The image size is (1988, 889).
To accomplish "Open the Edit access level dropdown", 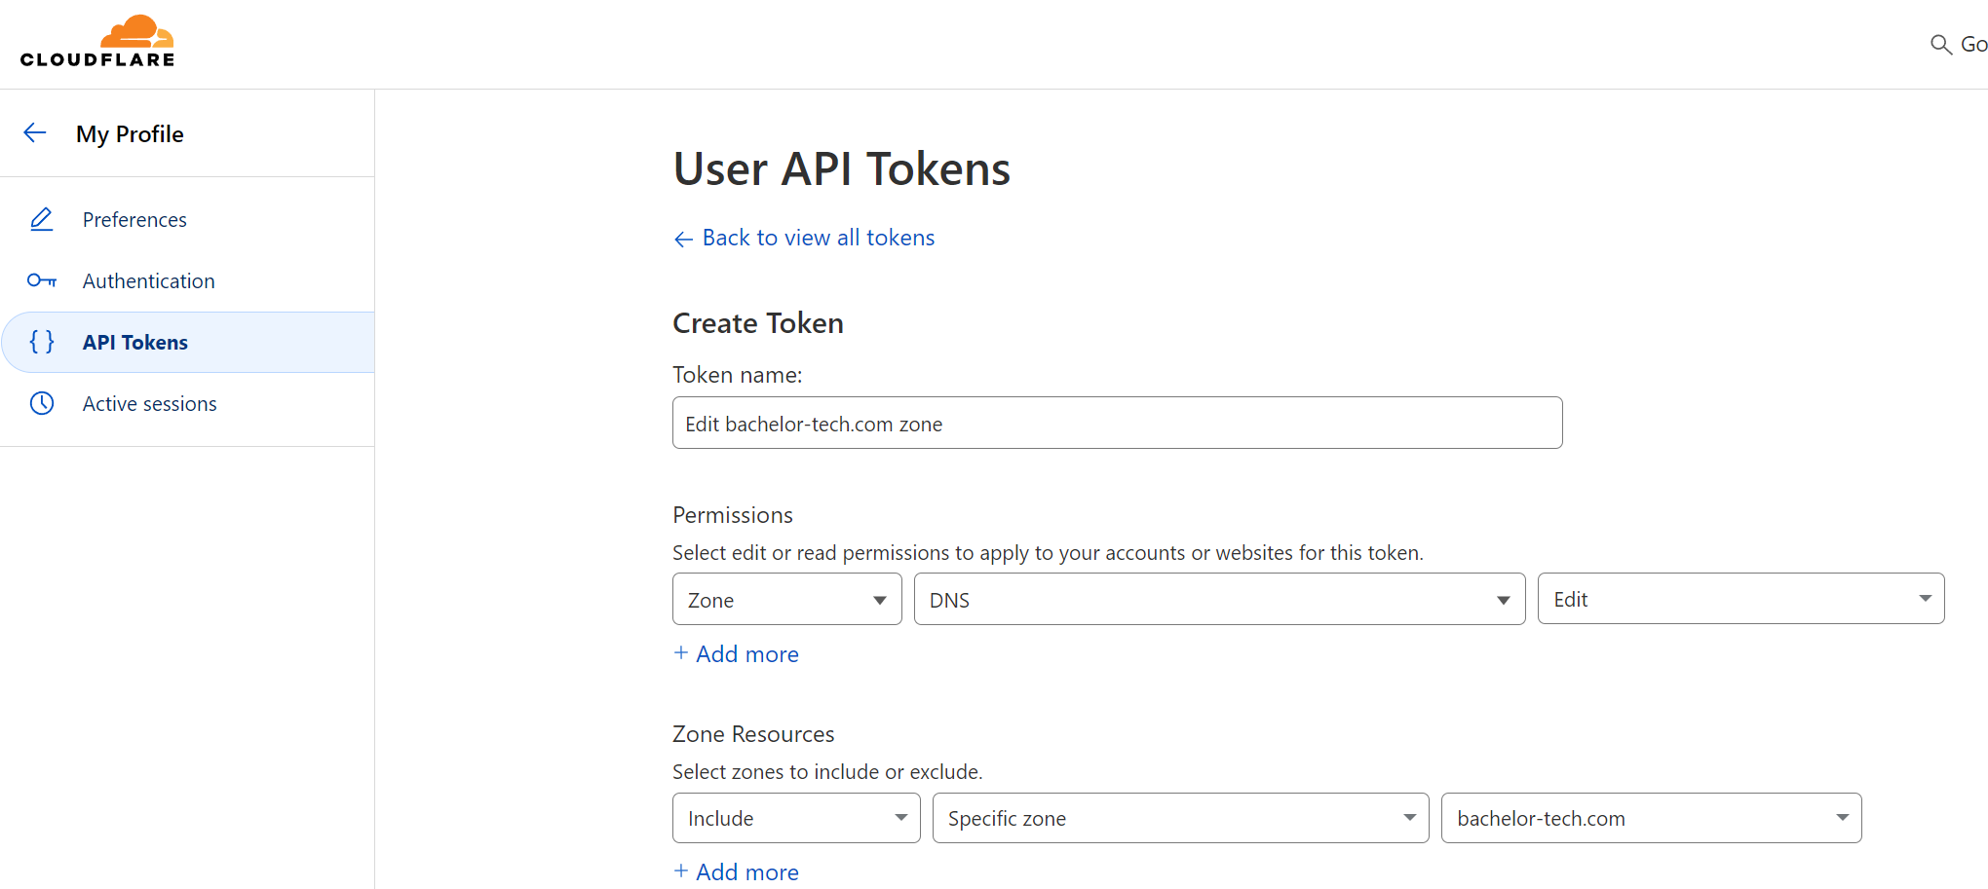I will (1740, 599).
